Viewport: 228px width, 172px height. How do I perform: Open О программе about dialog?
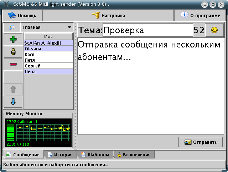pos(200,15)
